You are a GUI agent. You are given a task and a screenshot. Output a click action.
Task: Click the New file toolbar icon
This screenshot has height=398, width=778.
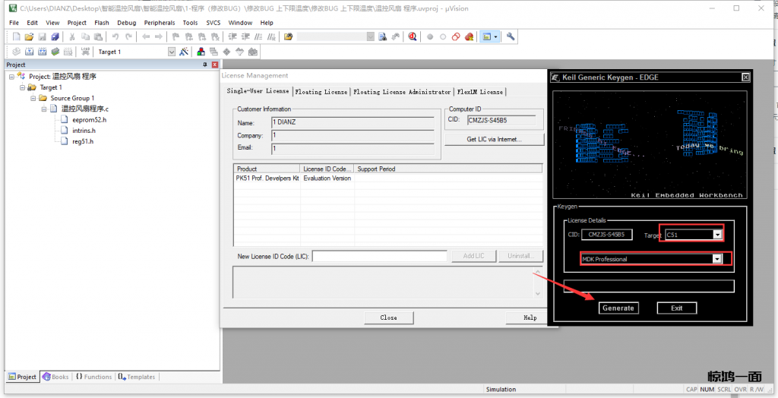[x=17, y=36]
